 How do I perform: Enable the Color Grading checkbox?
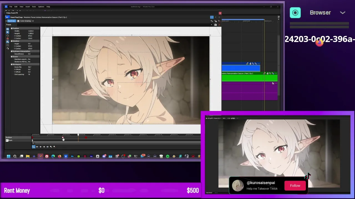pyautogui.click(x=18, y=21)
